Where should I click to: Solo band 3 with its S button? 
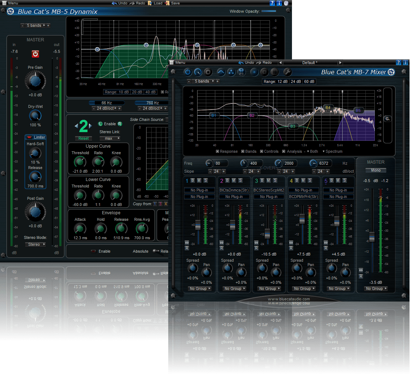(x=276, y=180)
